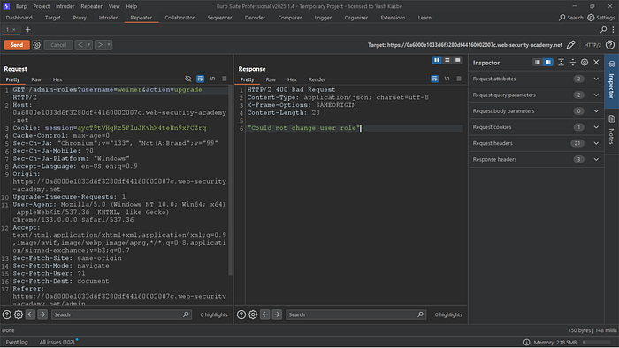Image resolution: width=619 pixels, height=348 pixels.
Task: Expand Request headers section
Action: 537,143
